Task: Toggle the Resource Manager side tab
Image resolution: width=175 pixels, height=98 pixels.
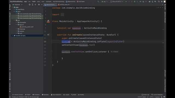Action: click(10, 19)
